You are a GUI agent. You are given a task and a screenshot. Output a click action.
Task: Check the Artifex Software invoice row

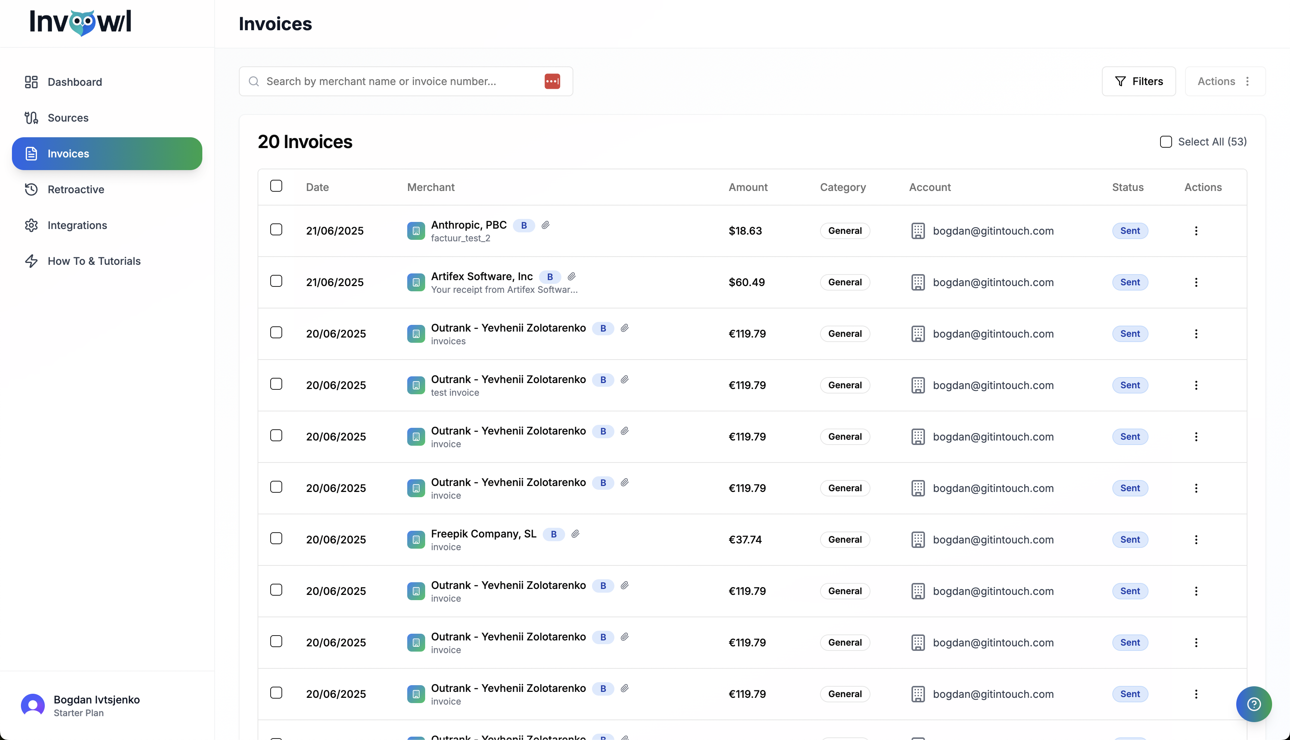pos(276,281)
